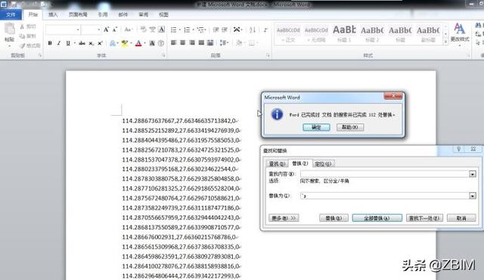Toggle Strikethrough formatting

coord(82,43)
